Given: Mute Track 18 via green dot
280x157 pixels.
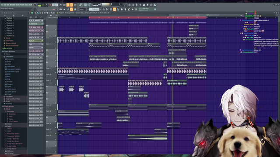Looking at the screenshot, I should tap(56, 127).
